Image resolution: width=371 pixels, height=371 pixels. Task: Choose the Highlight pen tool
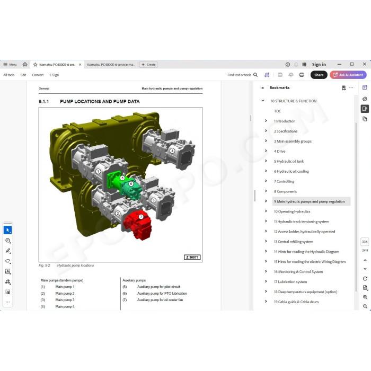click(x=8, y=251)
